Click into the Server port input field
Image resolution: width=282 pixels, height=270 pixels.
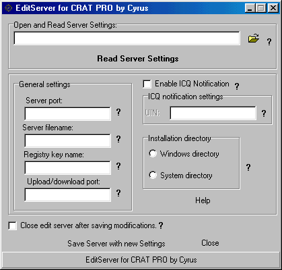click(67, 114)
